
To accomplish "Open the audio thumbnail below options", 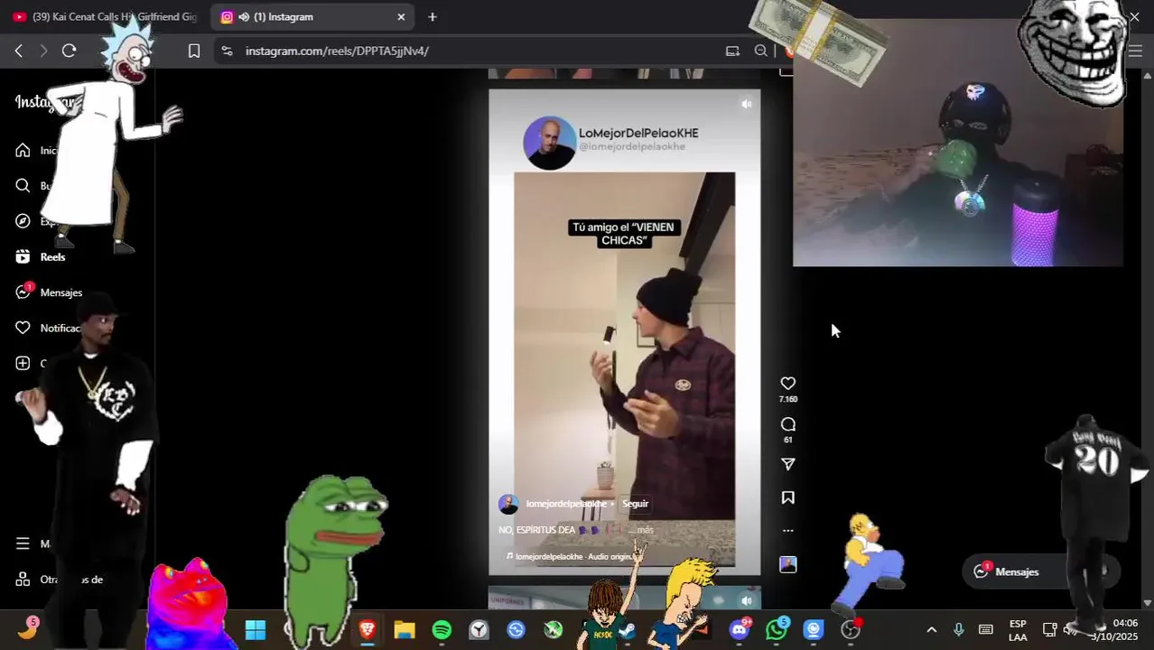I will pyautogui.click(x=787, y=564).
